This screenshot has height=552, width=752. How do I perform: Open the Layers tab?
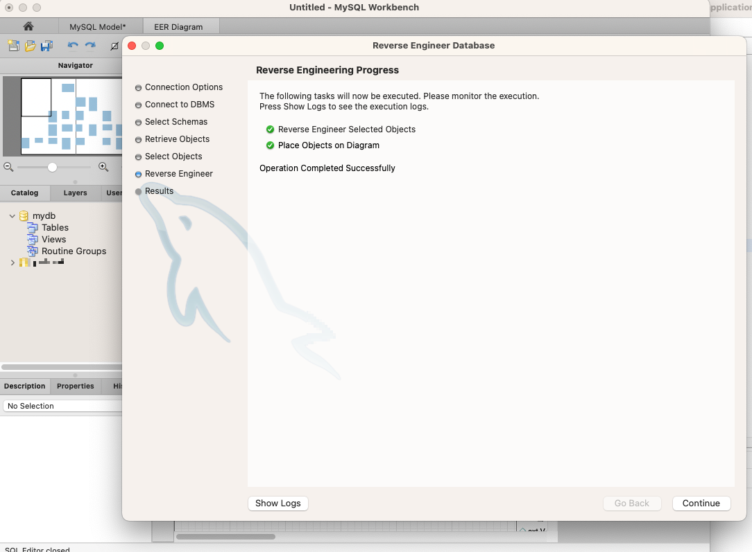click(76, 193)
